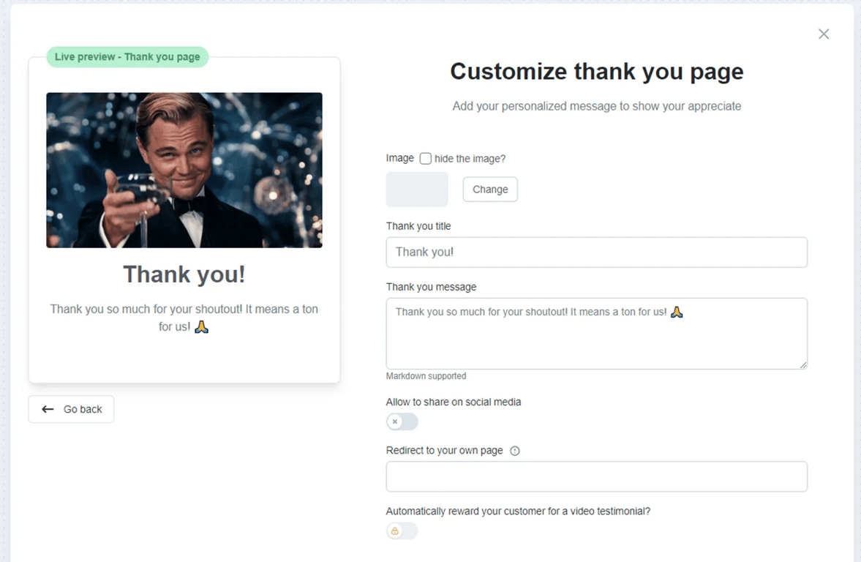861x562 pixels.
Task: Tick the hide the image checkbox
Action: click(426, 158)
